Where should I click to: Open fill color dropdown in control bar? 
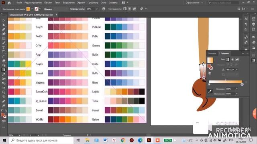point(32,9)
